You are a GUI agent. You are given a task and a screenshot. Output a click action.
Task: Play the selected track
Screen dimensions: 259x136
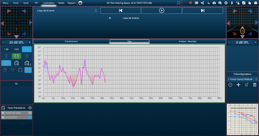162,10
